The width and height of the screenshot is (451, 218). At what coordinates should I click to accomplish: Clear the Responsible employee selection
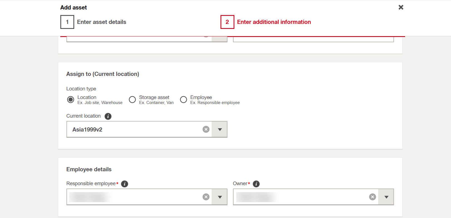(206, 197)
